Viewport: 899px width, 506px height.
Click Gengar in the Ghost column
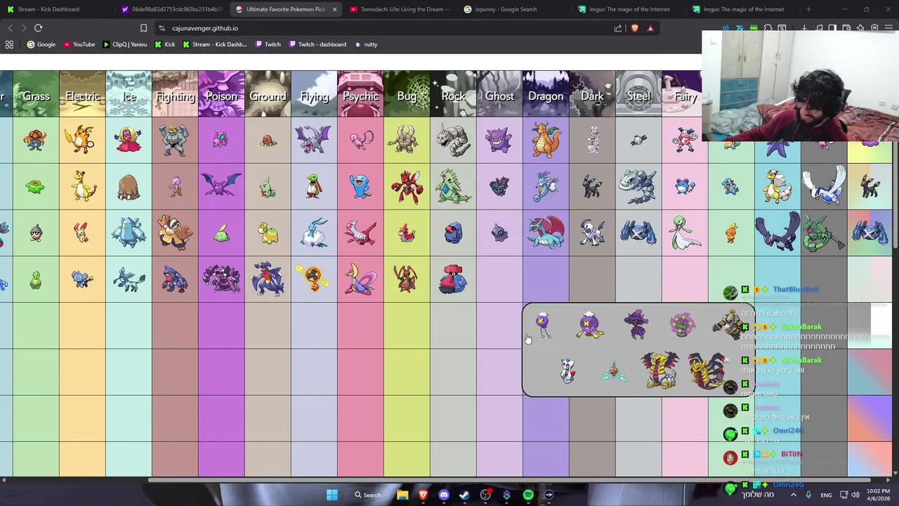coord(499,140)
